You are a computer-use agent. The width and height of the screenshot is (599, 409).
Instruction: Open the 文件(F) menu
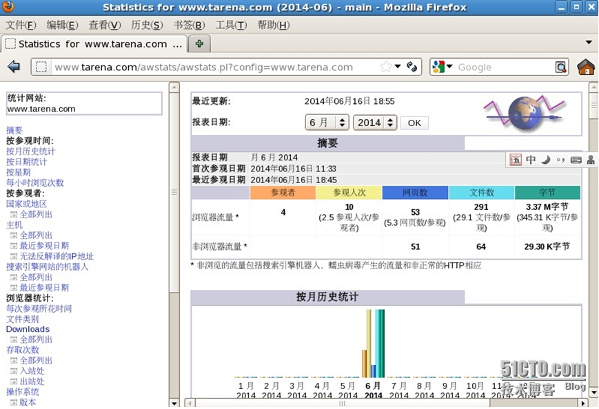pos(21,25)
